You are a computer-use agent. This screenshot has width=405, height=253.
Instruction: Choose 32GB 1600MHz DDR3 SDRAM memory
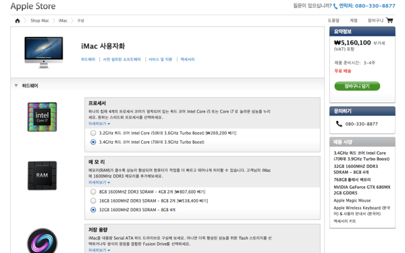93,210
